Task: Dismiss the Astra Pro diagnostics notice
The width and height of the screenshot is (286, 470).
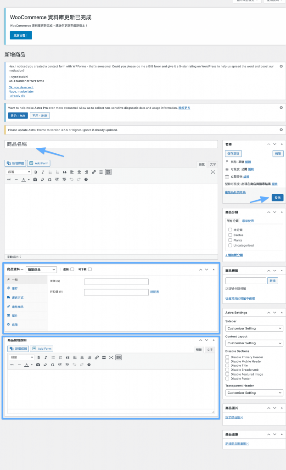Action: tap(281, 107)
